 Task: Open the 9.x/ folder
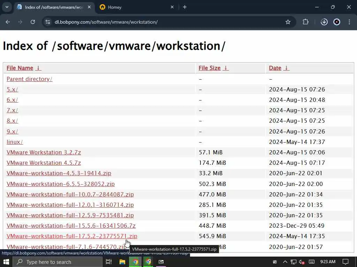(x=12, y=131)
